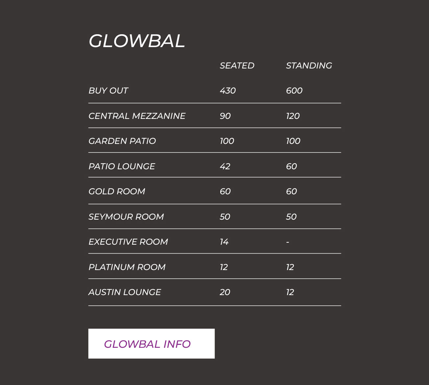Screen dimensions: 429x385
Task: Click the Seated column header
Action: pos(237,66)
